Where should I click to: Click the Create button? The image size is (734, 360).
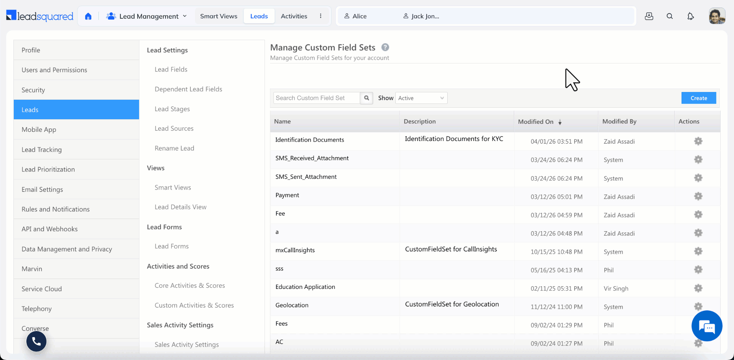tap(698, 98)
